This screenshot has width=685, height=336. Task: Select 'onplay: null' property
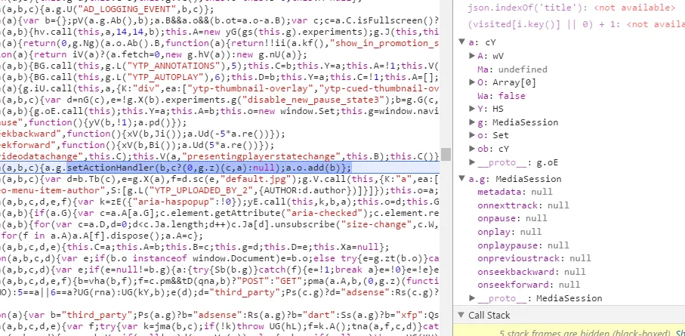click(x=509, y=232)
